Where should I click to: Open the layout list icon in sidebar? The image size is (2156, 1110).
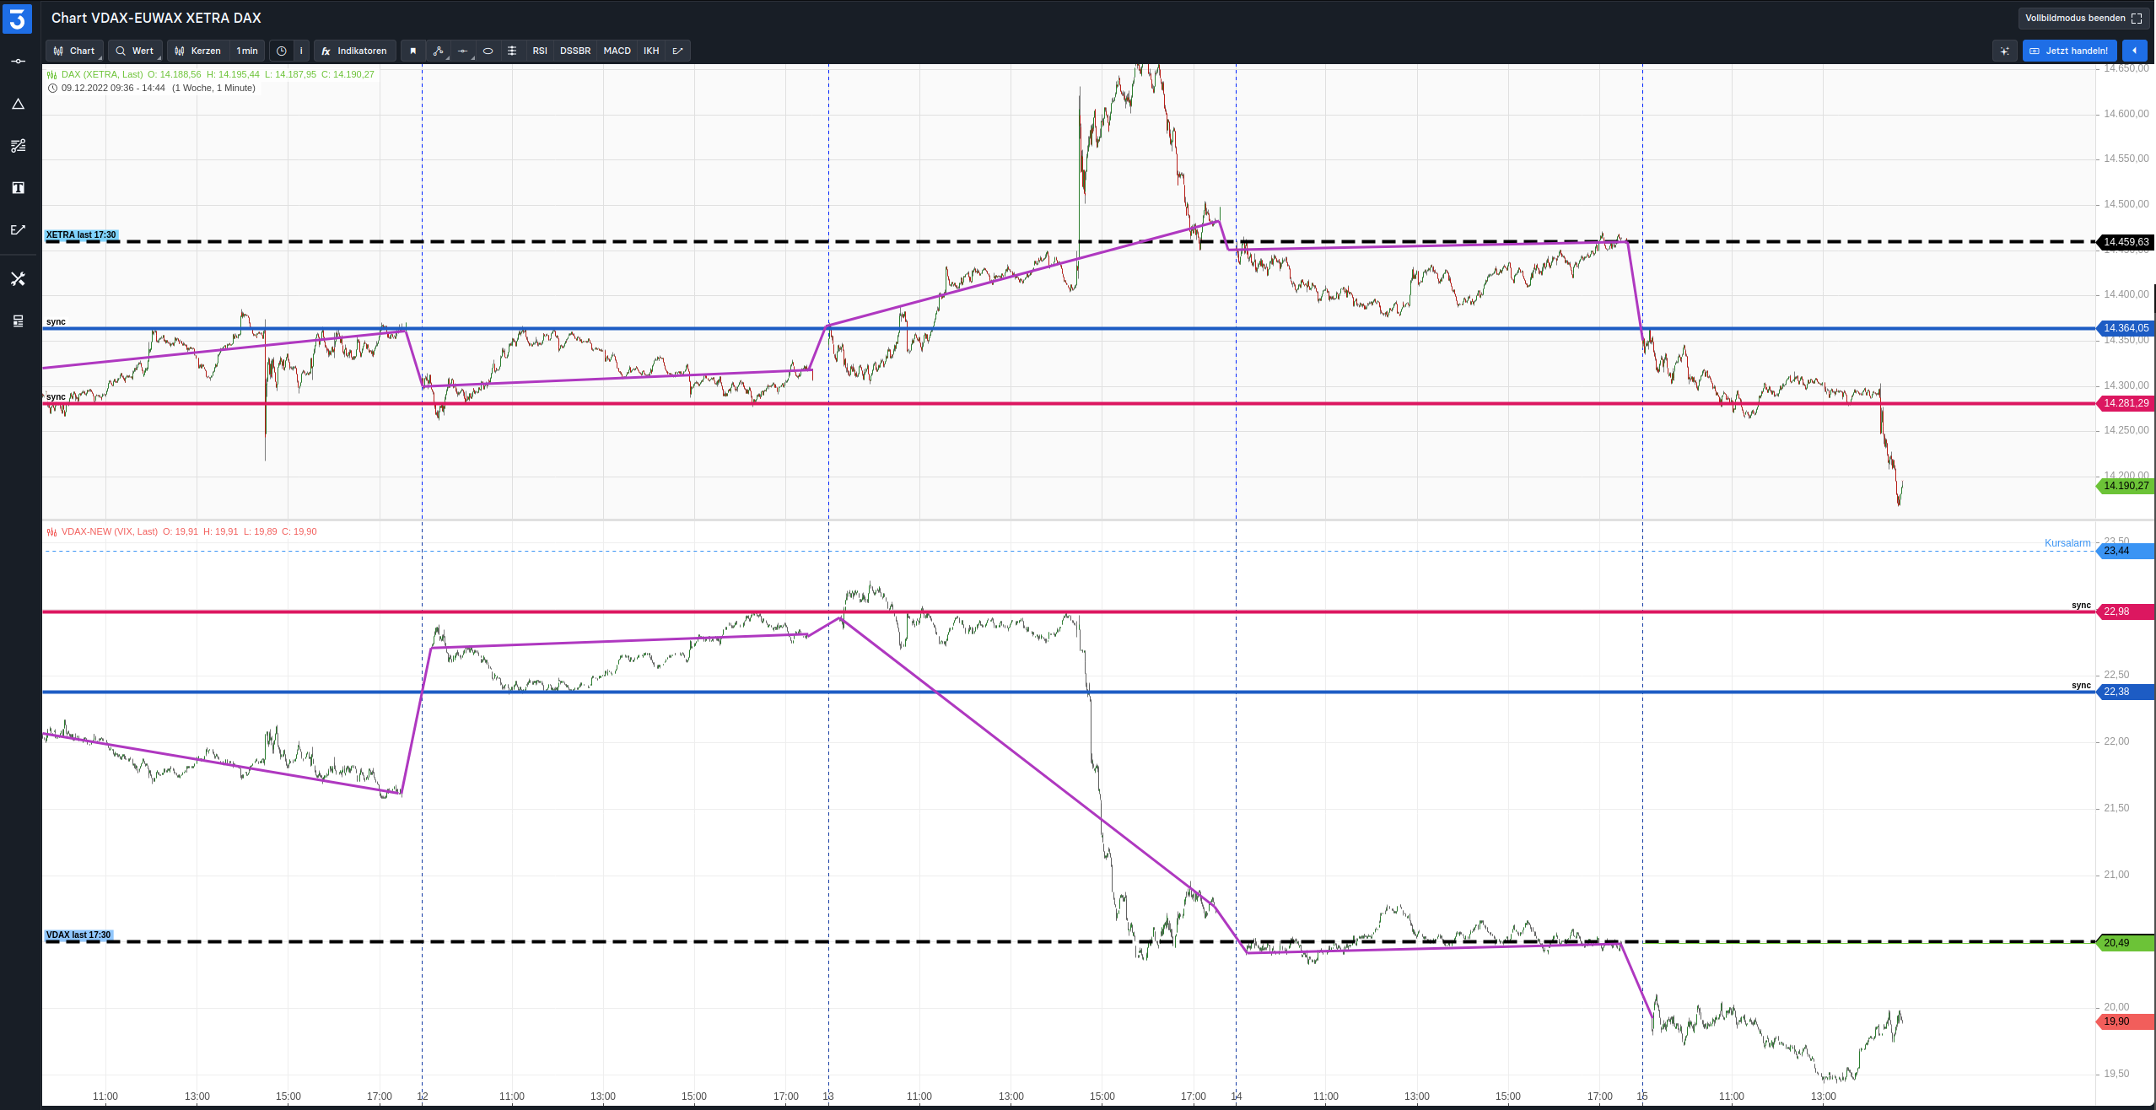(x=18, y=321)
